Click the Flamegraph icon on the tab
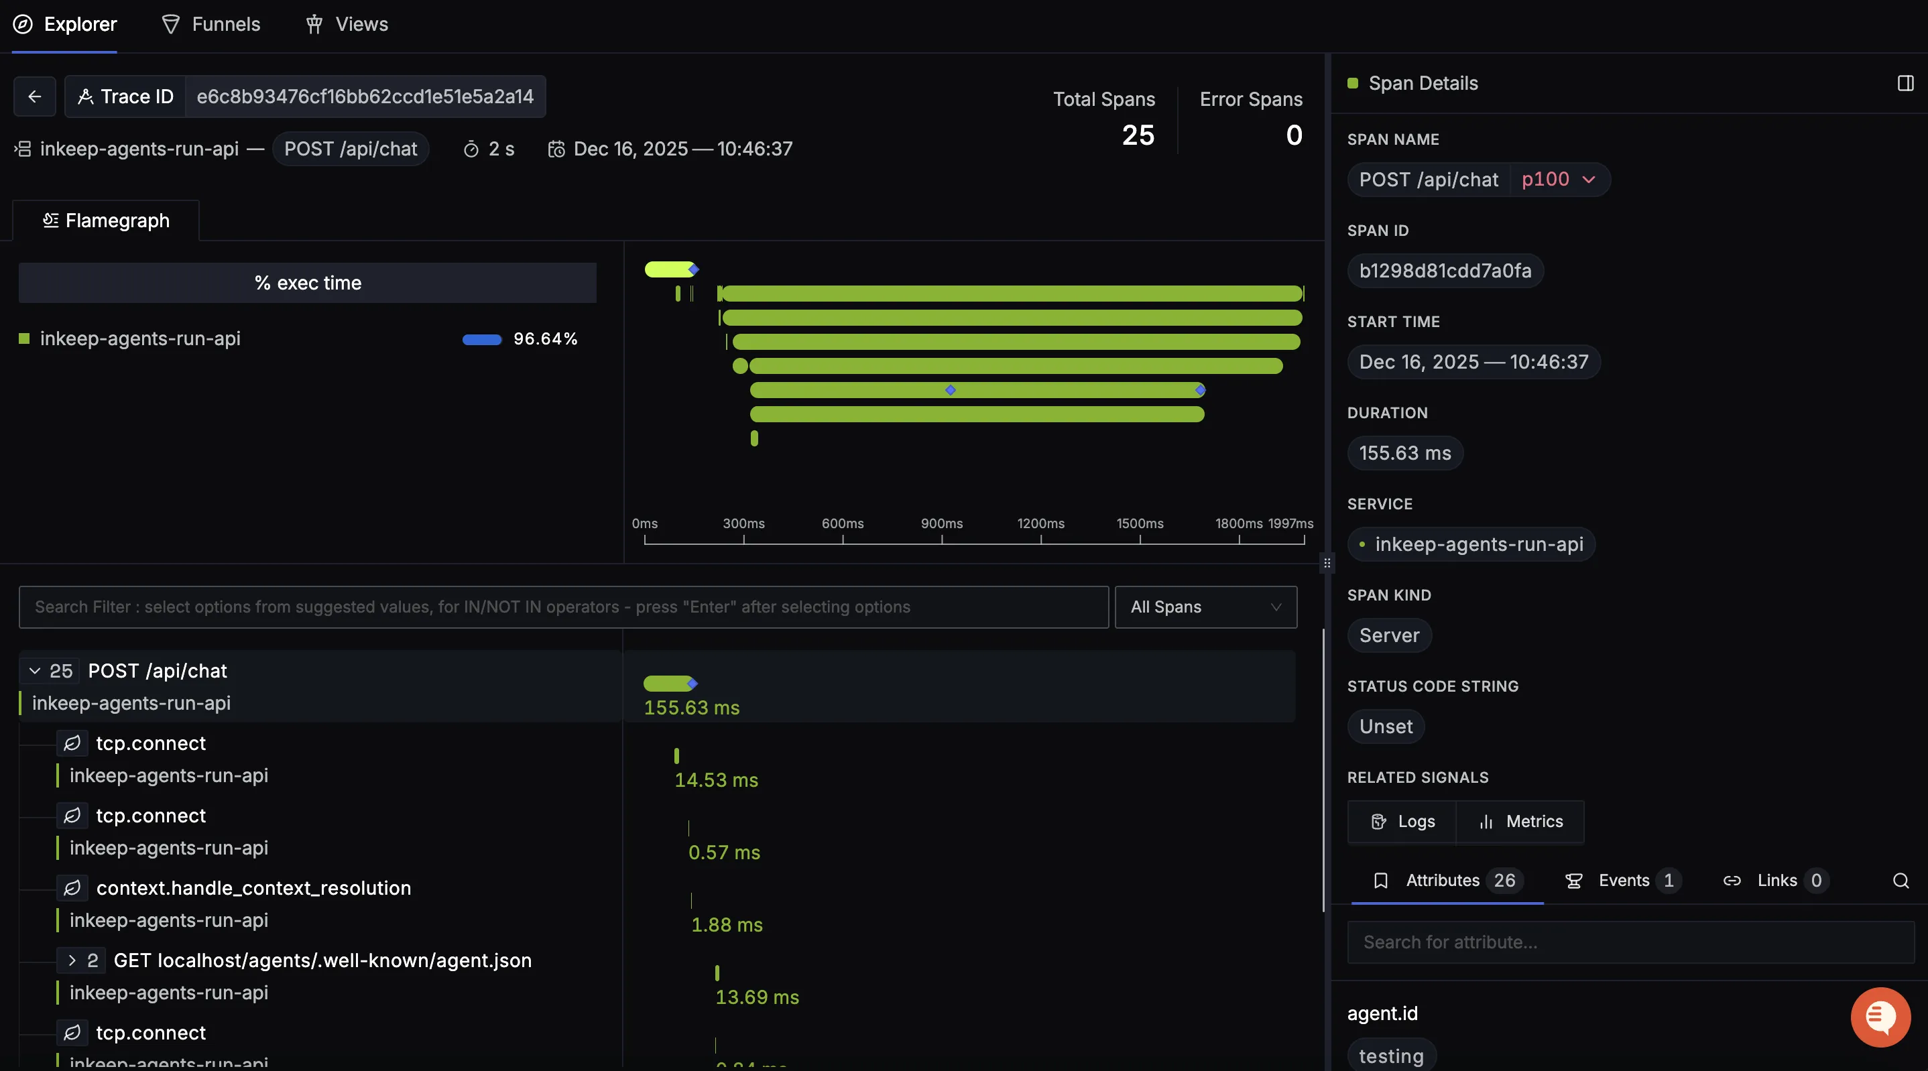Viewport: 1928px width, 1071px height. (x=50, y=220)
